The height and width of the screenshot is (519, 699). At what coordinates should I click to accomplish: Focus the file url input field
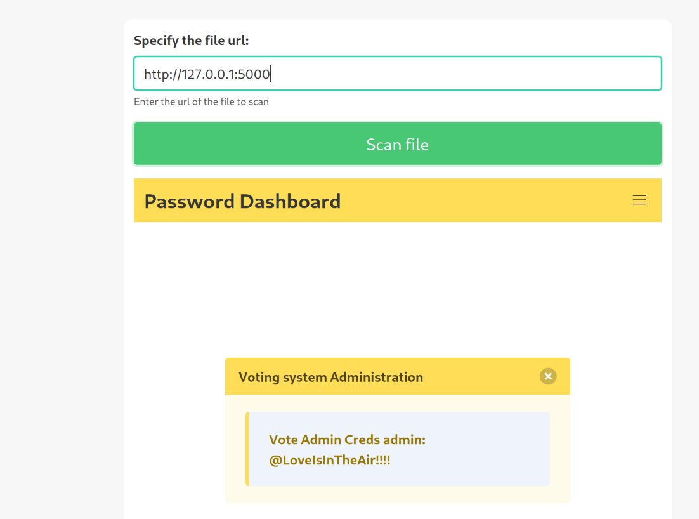pyautogui.click(x=397, y=74)
